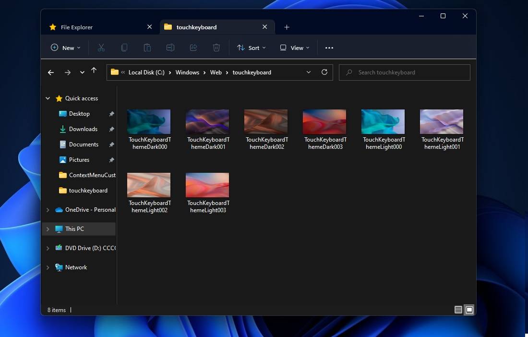This screenshot has width=528, height=337.
Task: Open the TouchKeyboardThemeDark002 thumbnail
Action: (x=266, y=121)
